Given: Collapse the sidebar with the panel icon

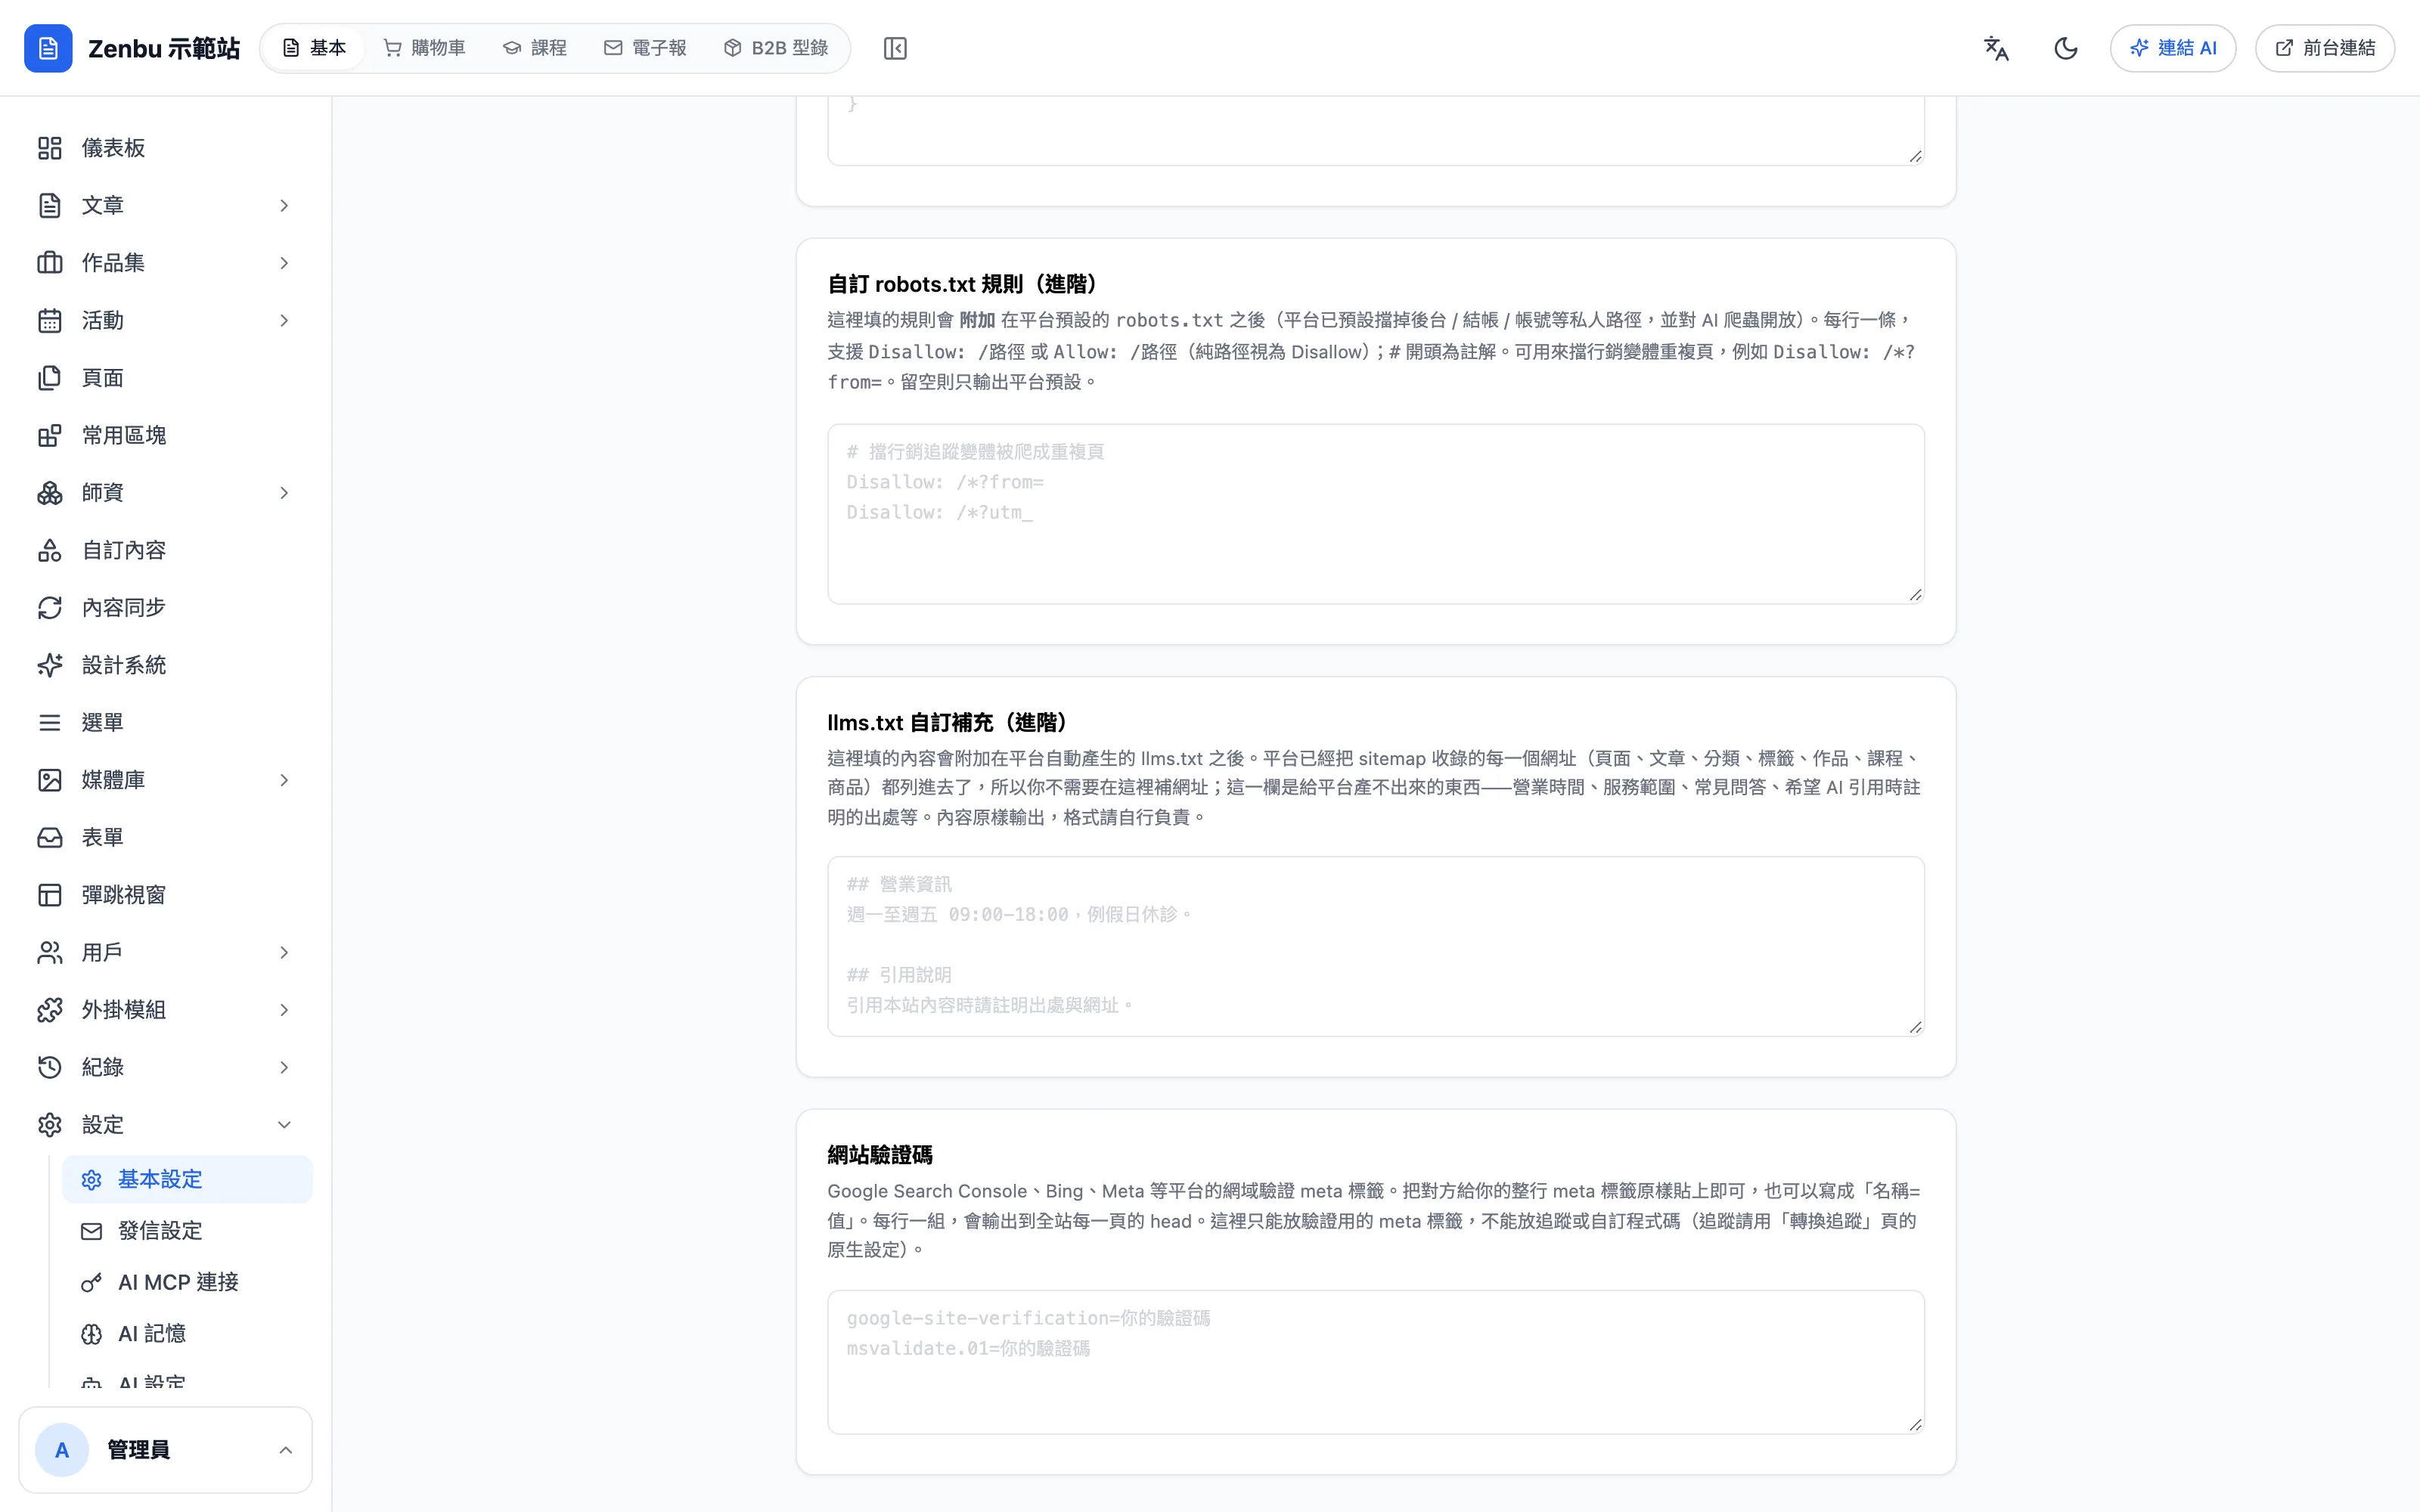Looking at the screenshot, I should click(895, 48).
